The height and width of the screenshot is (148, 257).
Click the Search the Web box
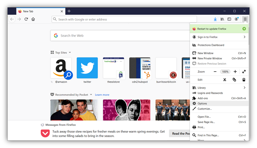[x=120, y=35]
